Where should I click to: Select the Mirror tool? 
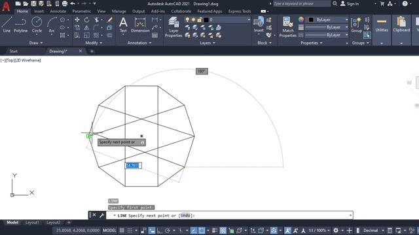tap(86, 27)
